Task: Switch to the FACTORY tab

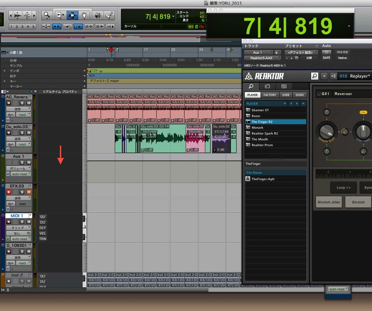Action: pos(270,95)
